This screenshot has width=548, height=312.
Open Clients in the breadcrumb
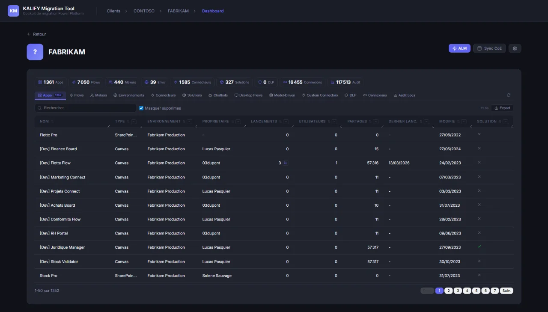coord(113,11)
